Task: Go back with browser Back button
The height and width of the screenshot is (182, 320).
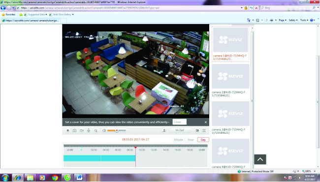Action: [x=3, y=8]
